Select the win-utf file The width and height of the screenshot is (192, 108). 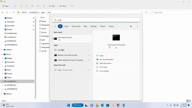(x=44, y=51)
